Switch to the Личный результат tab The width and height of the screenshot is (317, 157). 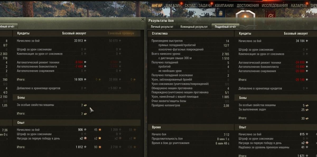(162, 27)
